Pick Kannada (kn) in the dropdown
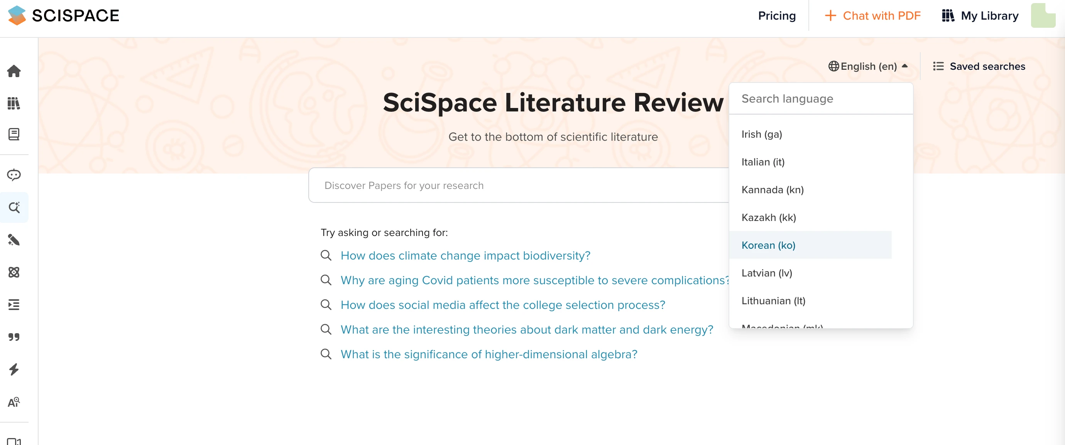The width and height of the screenshot is (1065, 445). coord(772,190)
